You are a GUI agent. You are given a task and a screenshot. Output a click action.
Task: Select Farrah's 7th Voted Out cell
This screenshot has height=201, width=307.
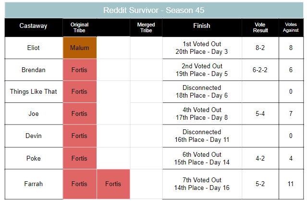201,183
